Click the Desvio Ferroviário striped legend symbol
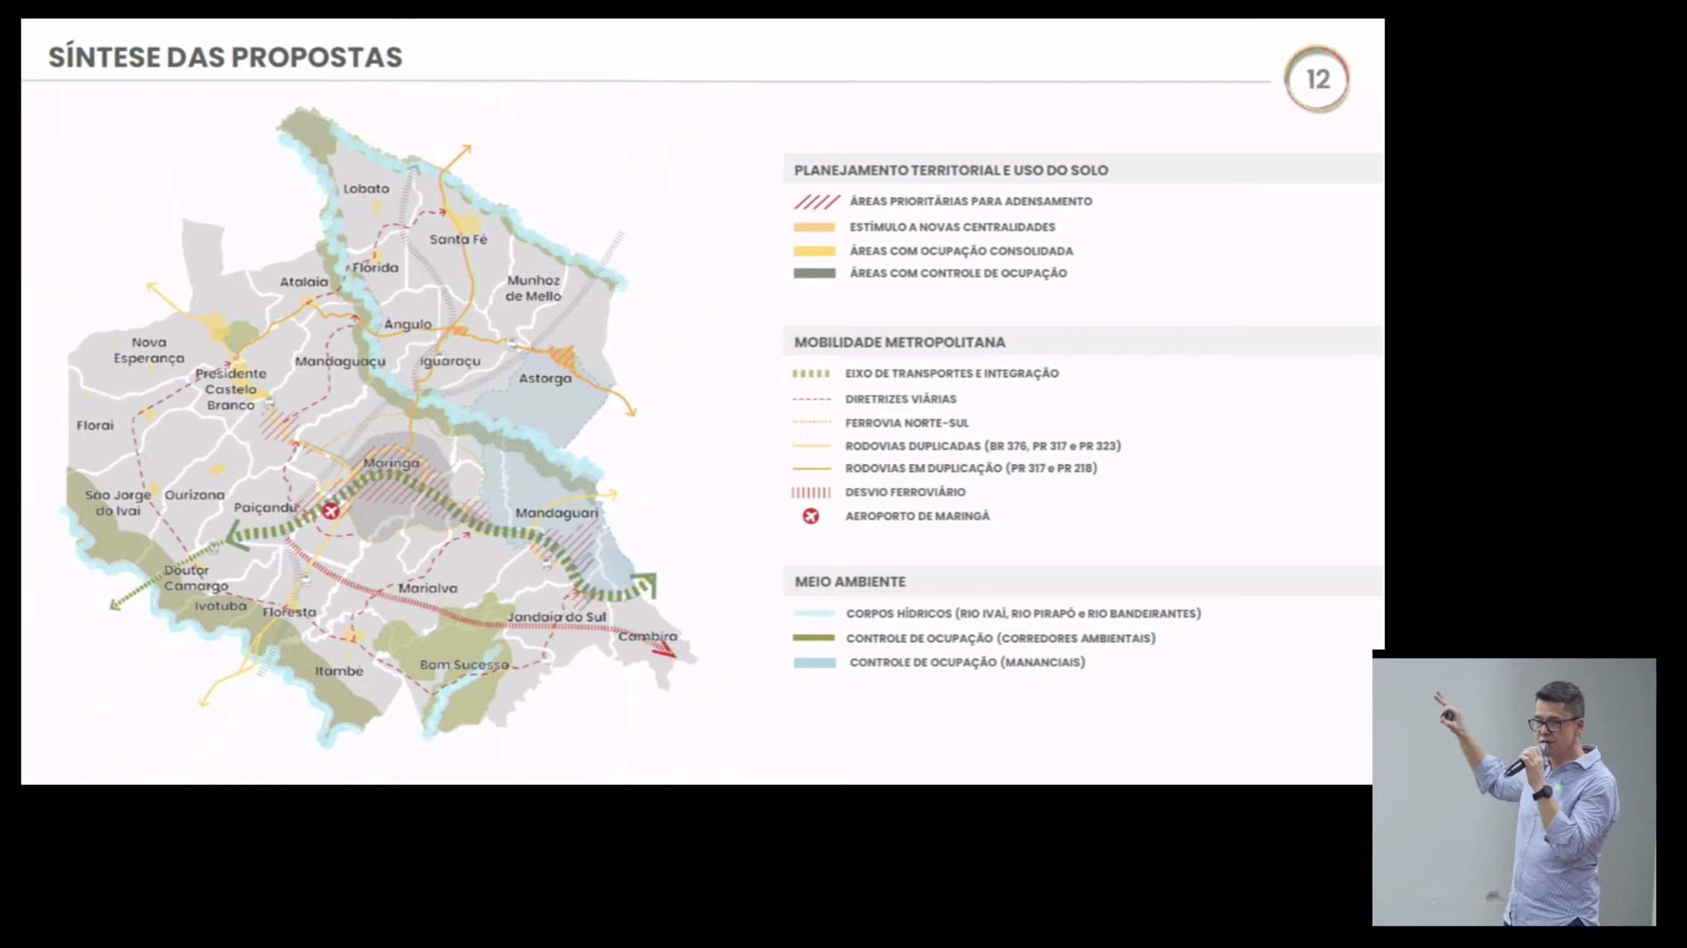The height and width of the screenshot is (948, 1687). click(x=811, y=493)
